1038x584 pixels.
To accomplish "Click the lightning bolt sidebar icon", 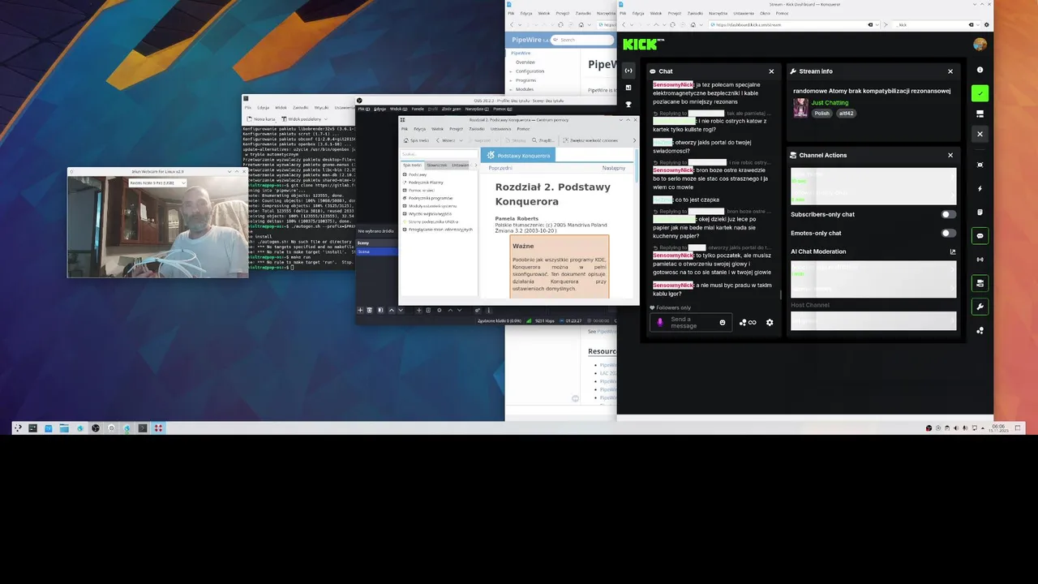I will [x=980, y=188].
